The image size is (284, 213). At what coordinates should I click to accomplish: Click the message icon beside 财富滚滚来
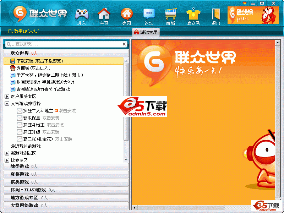click(x=12, y=82)
